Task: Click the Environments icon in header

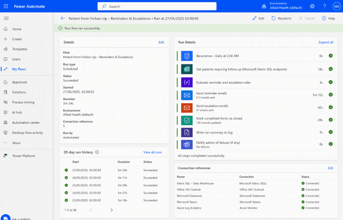Action: point(264,6)
